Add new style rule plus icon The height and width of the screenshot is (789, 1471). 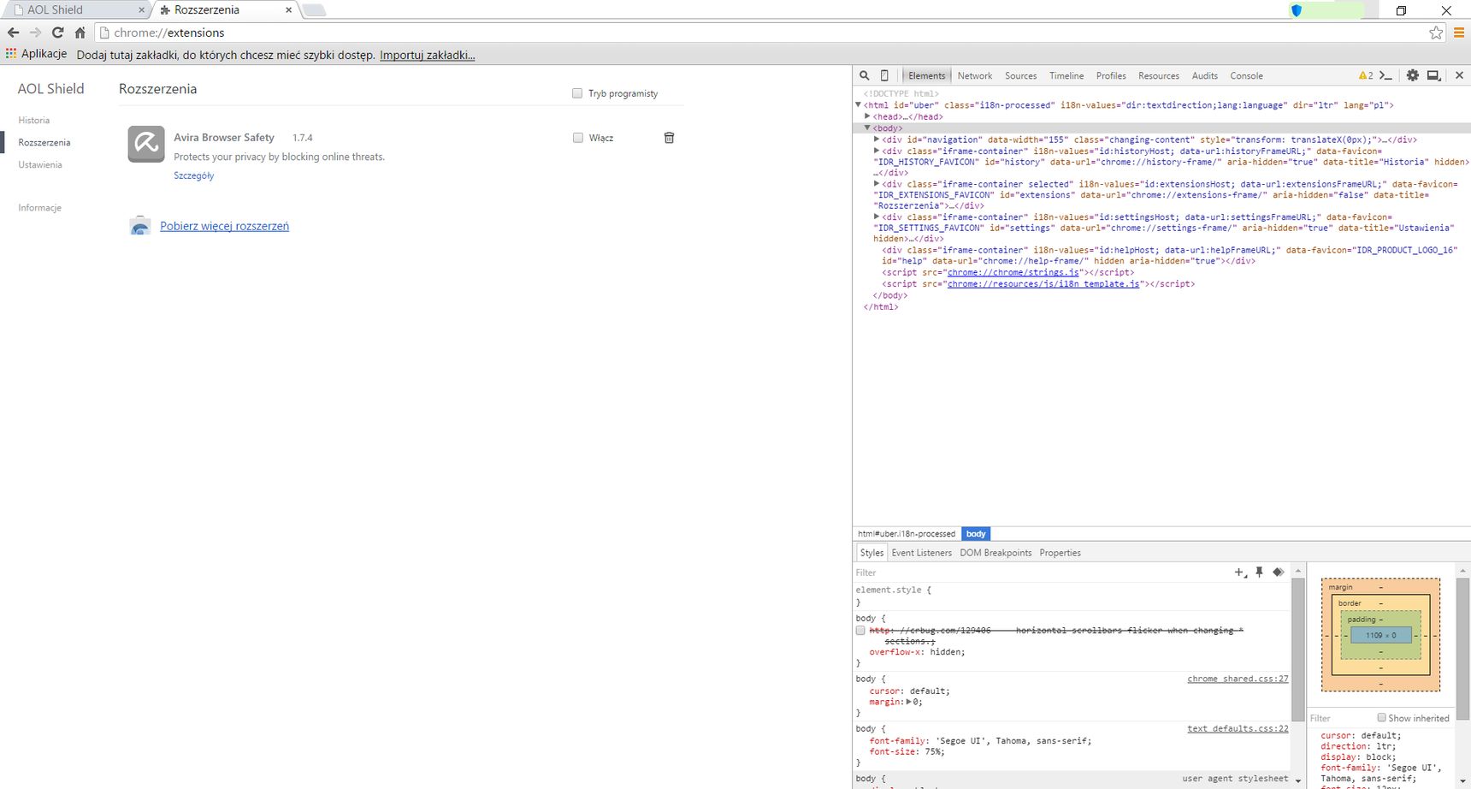pos(1240,572)
